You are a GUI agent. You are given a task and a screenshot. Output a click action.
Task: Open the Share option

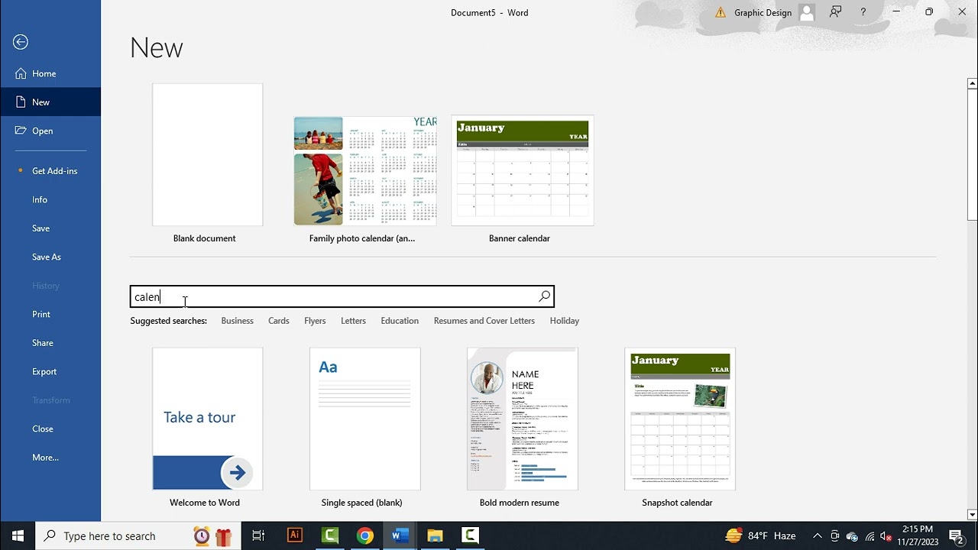(x=50, y=343)
